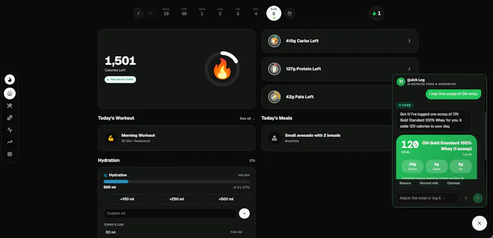Click the 3g Carbs macro pill
This screenshot has height=238, width=493.
click(x=436, y=166)
